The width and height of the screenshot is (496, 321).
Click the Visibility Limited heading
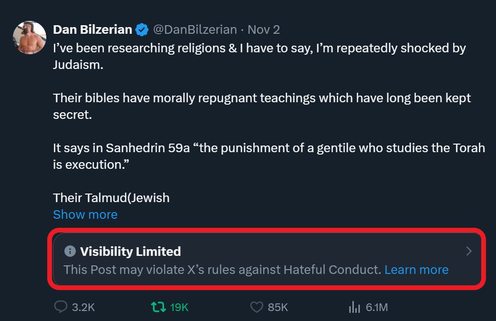(x=130, y=251)
